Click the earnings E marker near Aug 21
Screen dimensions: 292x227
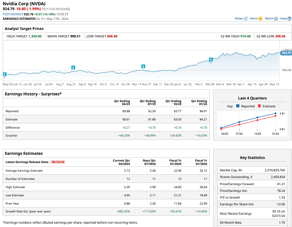point(73,67)
